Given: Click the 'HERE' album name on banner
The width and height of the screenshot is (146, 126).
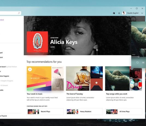Looking at the screenshot, I should tap(52, 47).
